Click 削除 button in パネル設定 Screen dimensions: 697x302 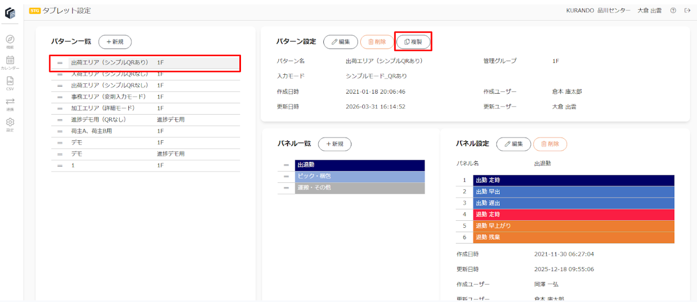click(x=550, y=144)
